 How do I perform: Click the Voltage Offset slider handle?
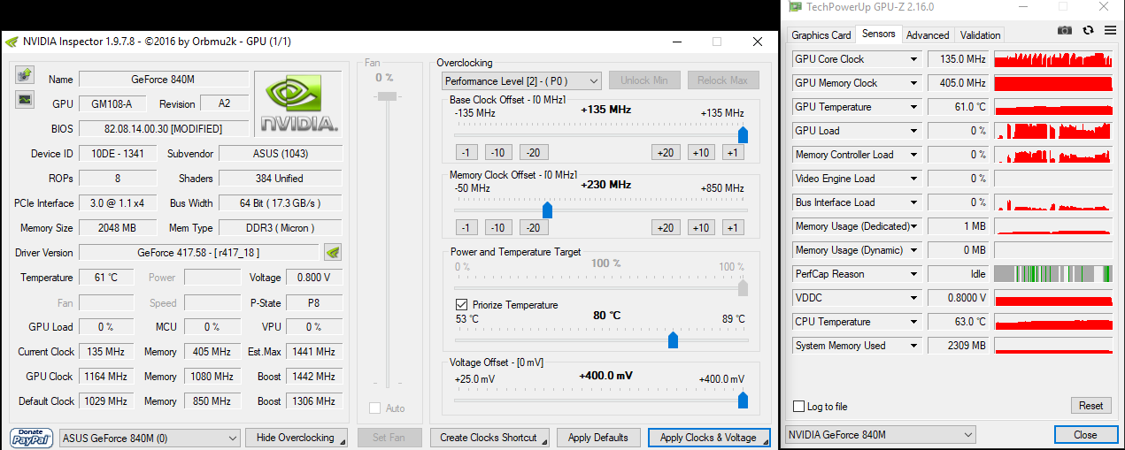click(x=743, y=400)
